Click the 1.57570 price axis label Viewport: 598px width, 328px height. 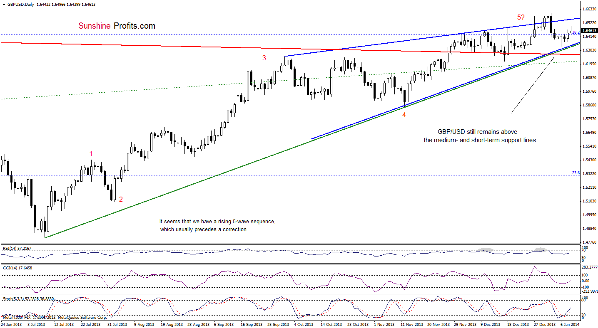point(589,118)
